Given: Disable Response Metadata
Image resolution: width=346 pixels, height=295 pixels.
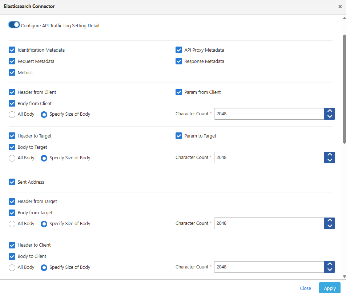Looking at the screenshot, I should 179,61.
